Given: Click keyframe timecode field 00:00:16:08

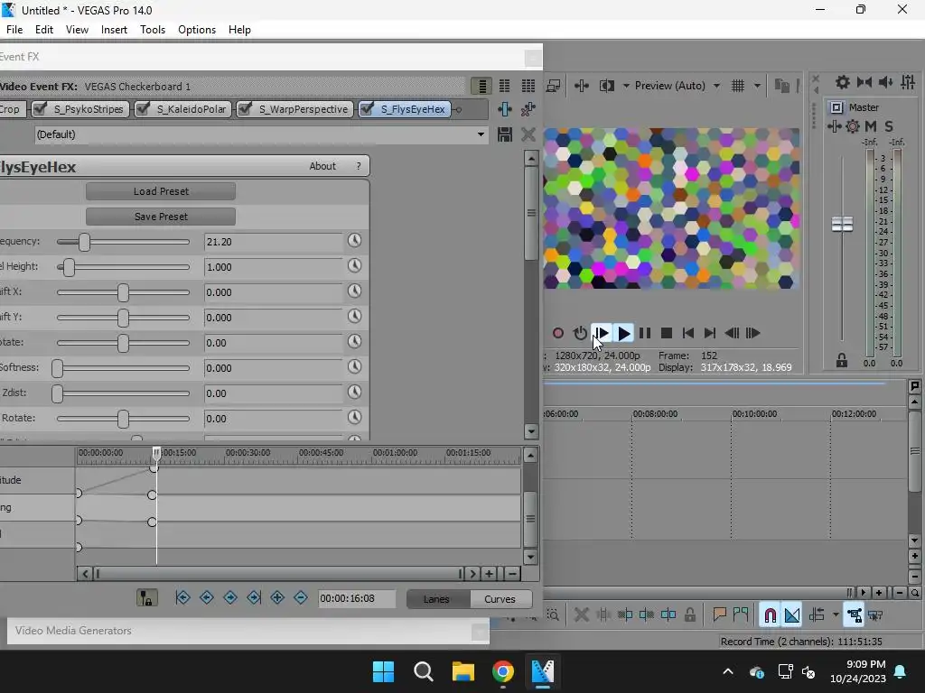Looking at the screenshot, I should click(356, 598).
